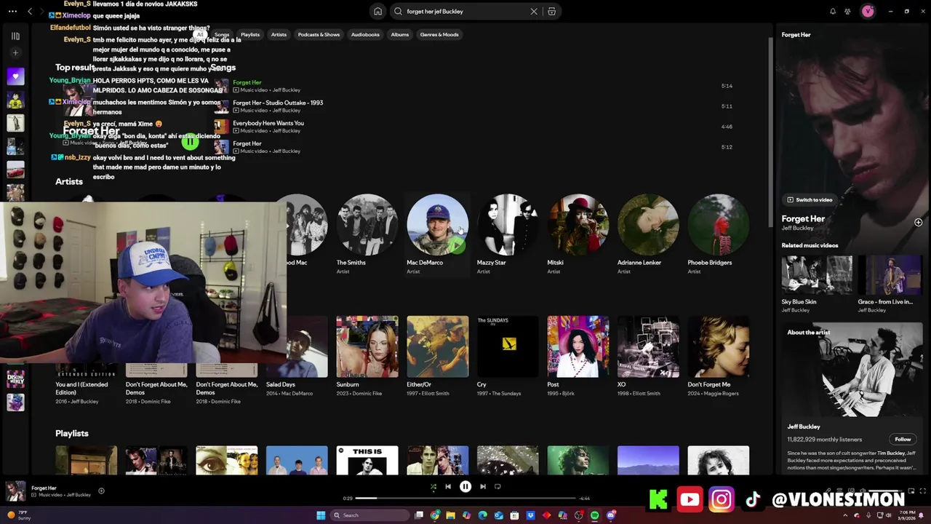Create playlist with the plus icon
Viewport: 931px width, 524px height.
coord(15,53)
